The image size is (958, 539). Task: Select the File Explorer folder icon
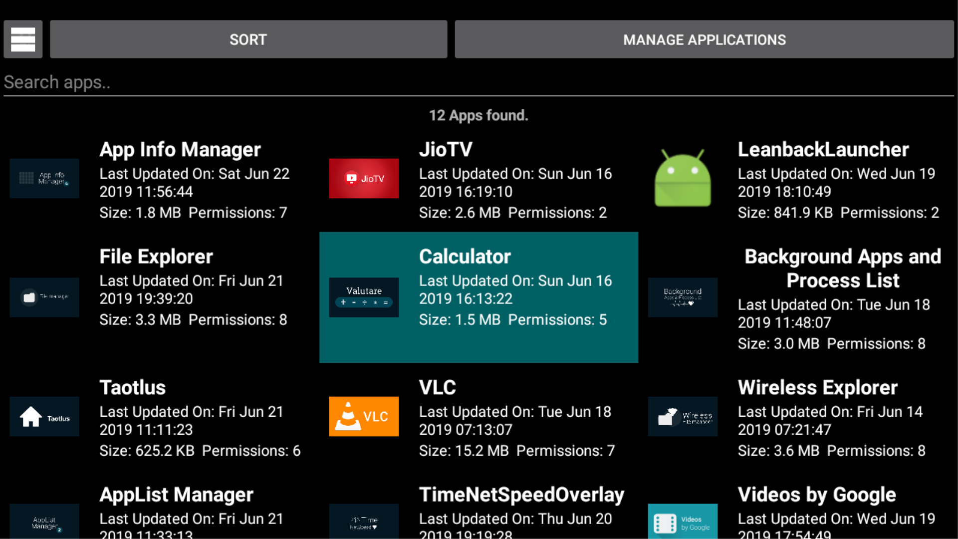pos(44,297)
